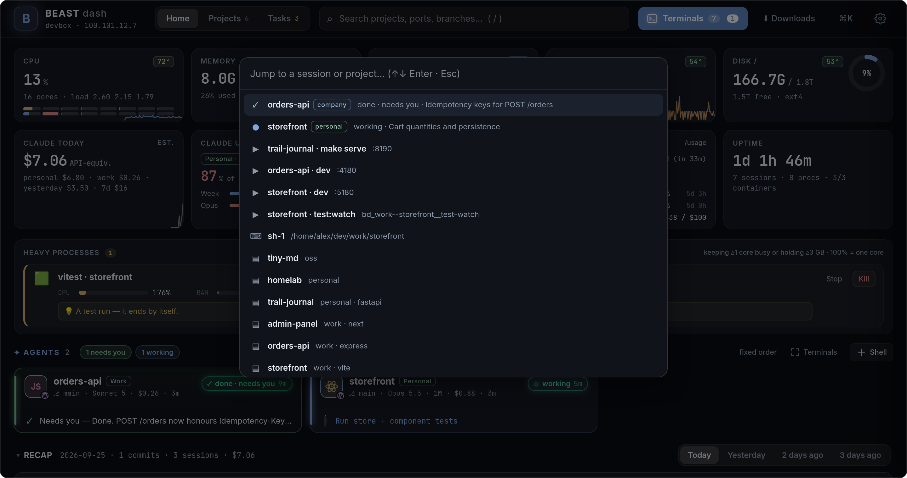Click the vitest CPU usage bar
The height and width of the screenshot is (478, 907).
point(113,293)
